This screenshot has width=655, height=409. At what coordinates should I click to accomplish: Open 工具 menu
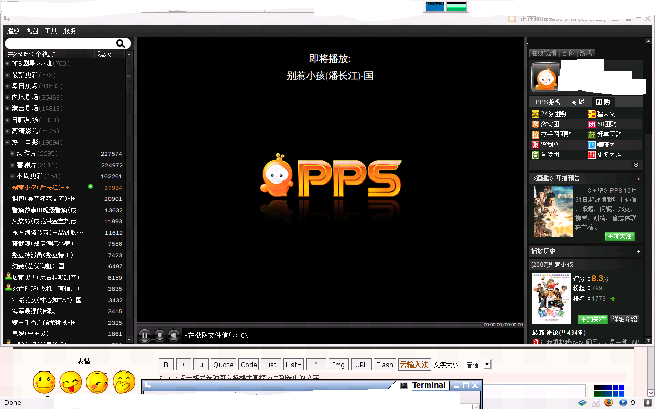pyautogui.click(x=51, y=31)
